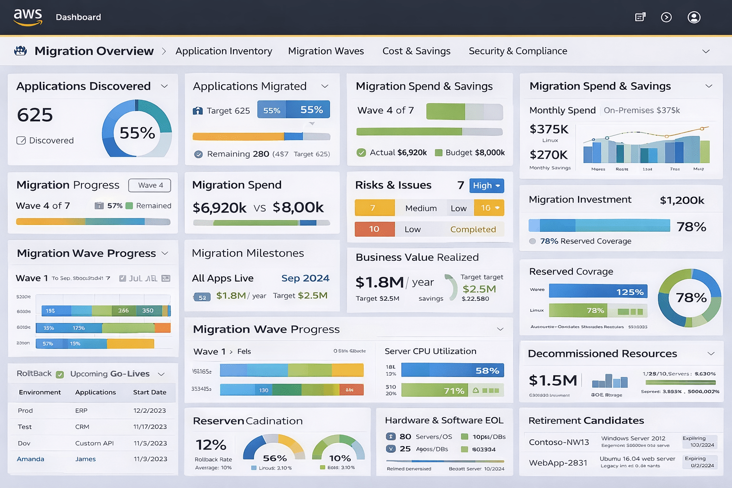Open the Amanda link in Go-Lives table
The width and height of the screenshot is (732, 488).
click(x=30, y=459)
